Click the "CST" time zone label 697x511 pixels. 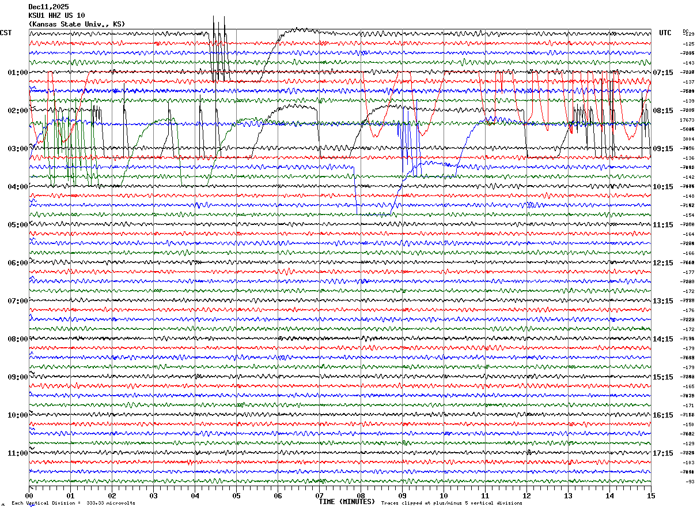pos(6,33)
